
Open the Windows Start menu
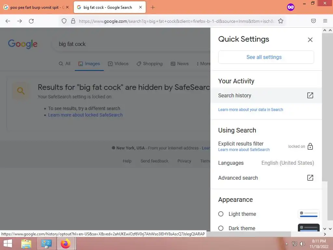(8, 243)
